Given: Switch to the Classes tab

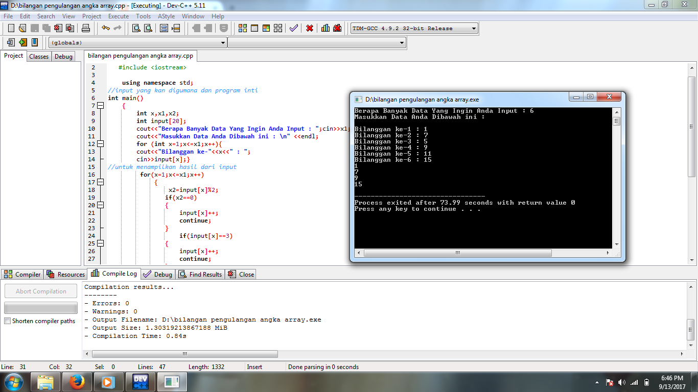Looking at the screenshot, I should click(x=39, y=57).
